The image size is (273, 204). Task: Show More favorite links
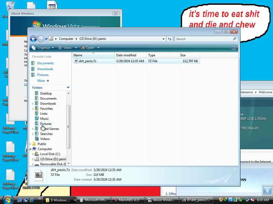43,81
